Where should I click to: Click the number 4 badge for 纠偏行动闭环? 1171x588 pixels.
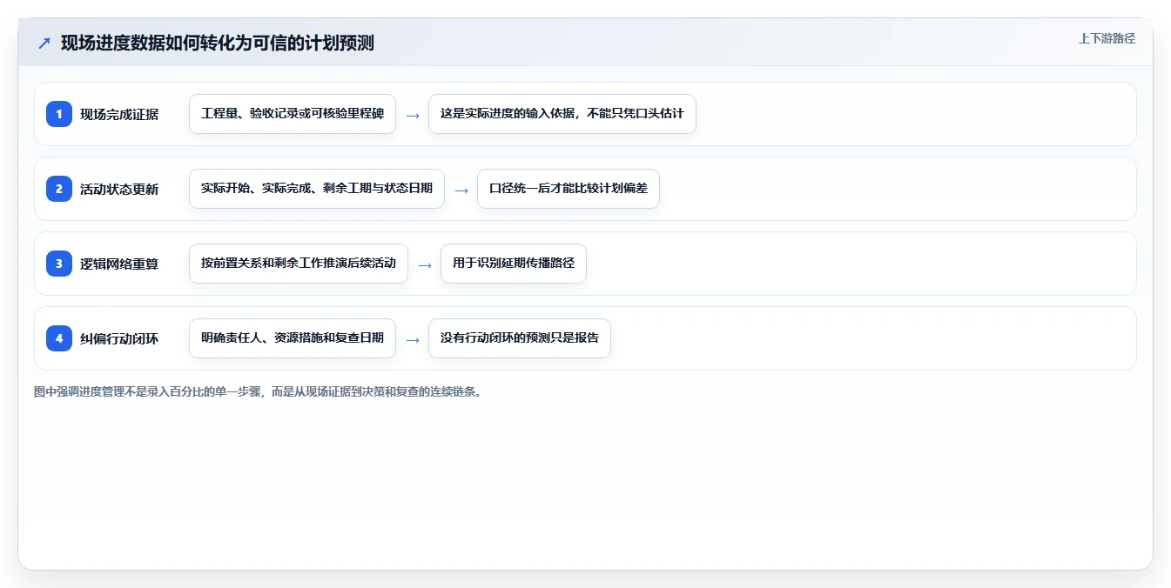(x=59, y=338)
